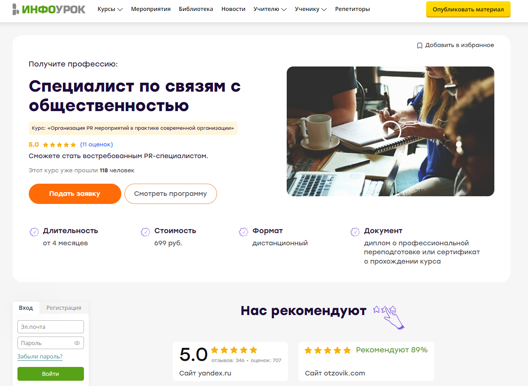
Task: Expand the Курсы dropdown menu
Action: (110, 9)
